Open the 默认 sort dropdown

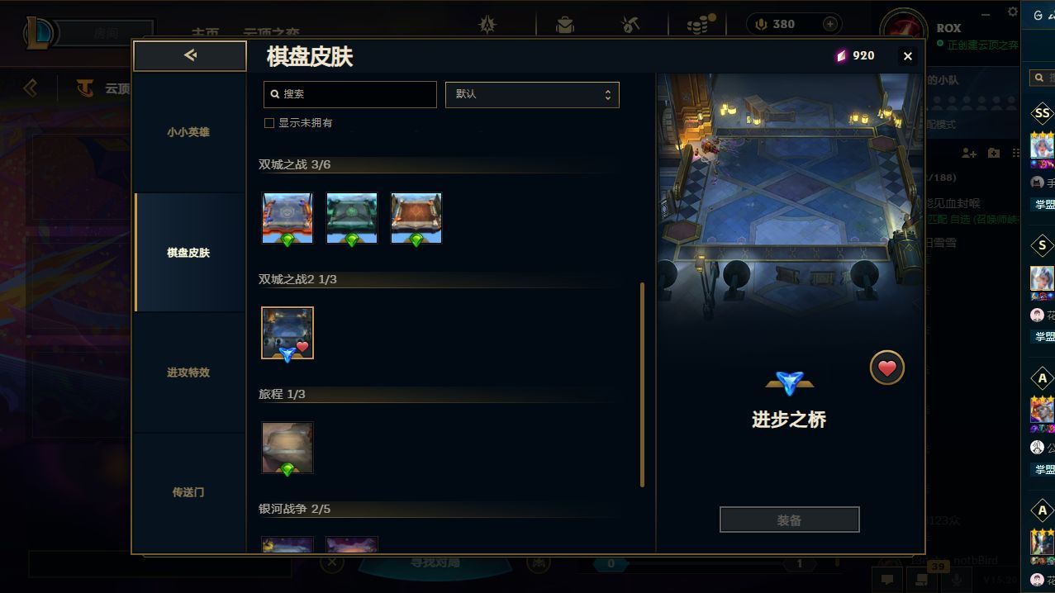(x=532, y=94)
